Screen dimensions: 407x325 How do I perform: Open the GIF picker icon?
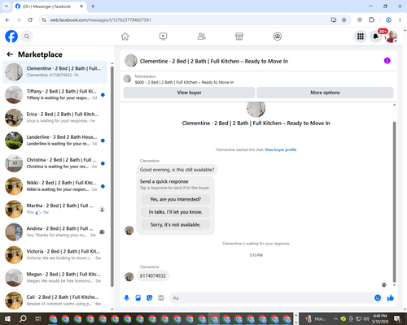[161, 298]
